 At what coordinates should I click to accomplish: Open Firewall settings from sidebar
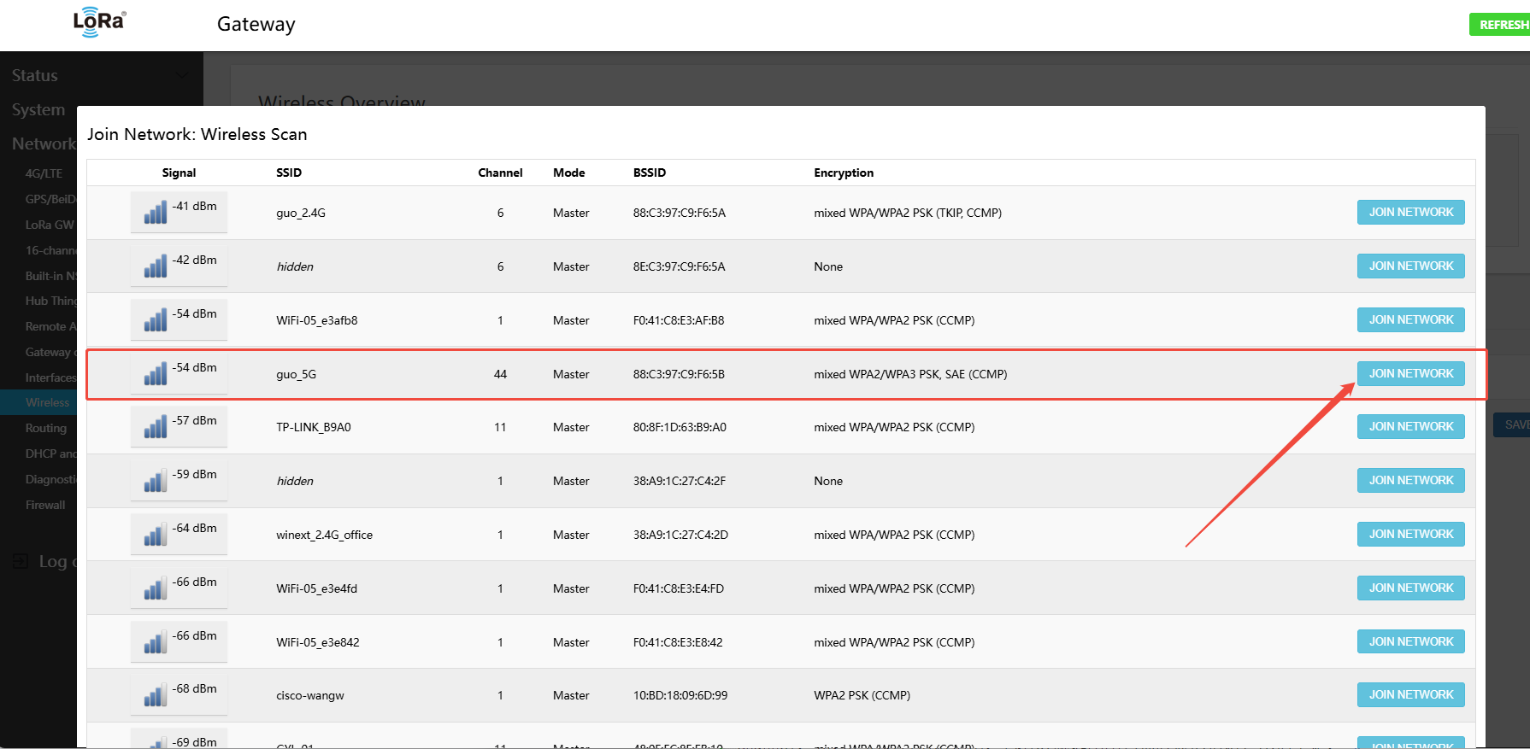45,505
